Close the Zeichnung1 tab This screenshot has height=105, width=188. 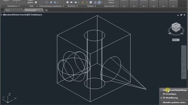tap(41, 10)
